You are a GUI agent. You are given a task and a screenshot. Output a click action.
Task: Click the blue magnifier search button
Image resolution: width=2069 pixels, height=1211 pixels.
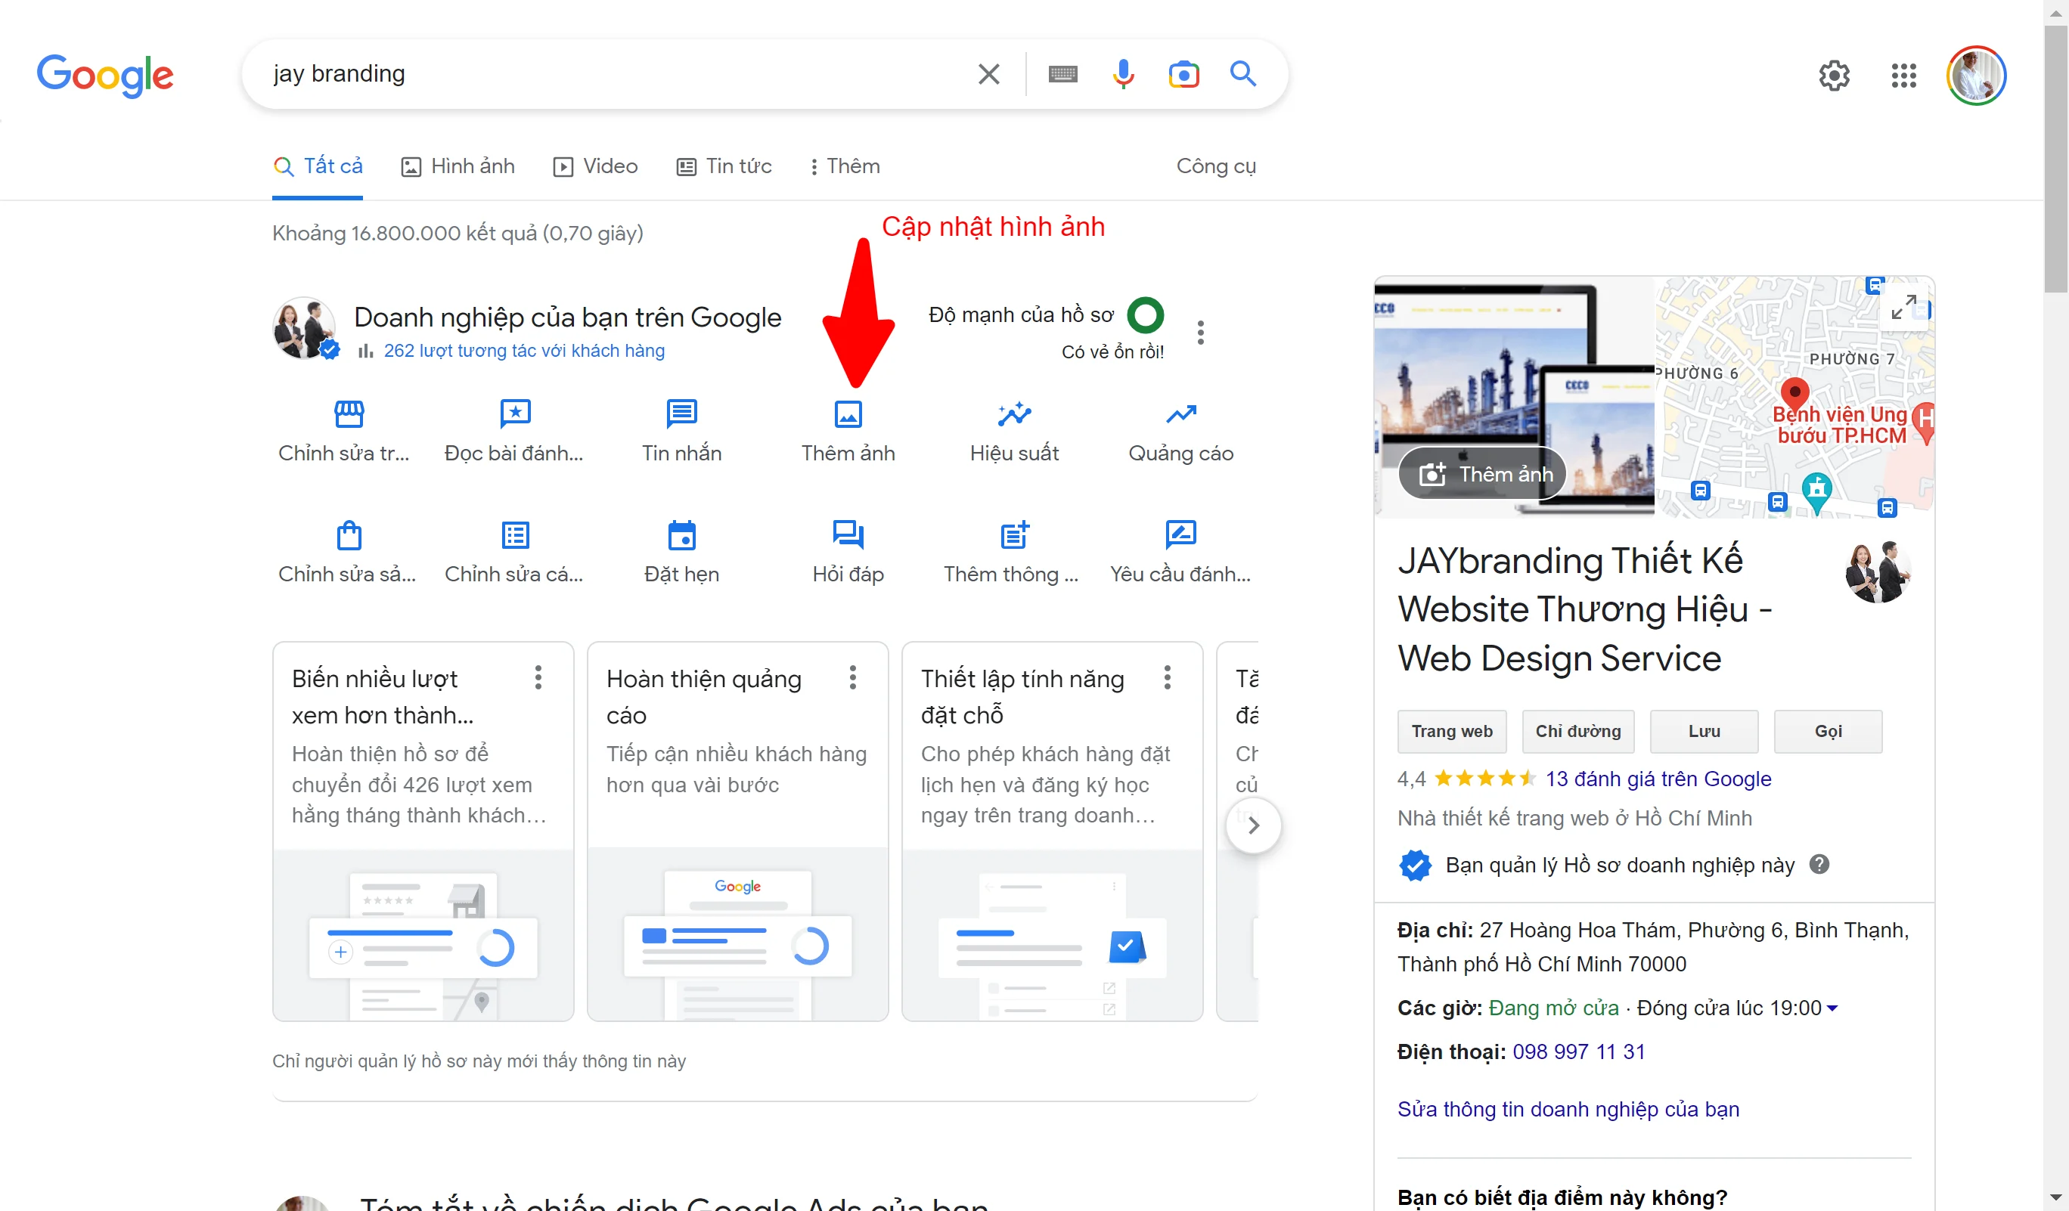(x=1243, y=74)
